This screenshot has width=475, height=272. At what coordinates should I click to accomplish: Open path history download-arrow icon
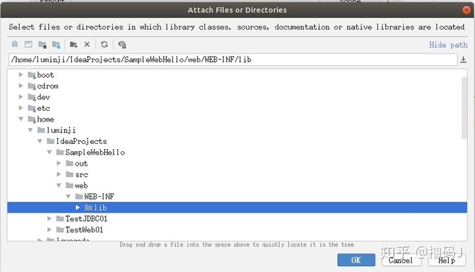(x=463, y=59)
